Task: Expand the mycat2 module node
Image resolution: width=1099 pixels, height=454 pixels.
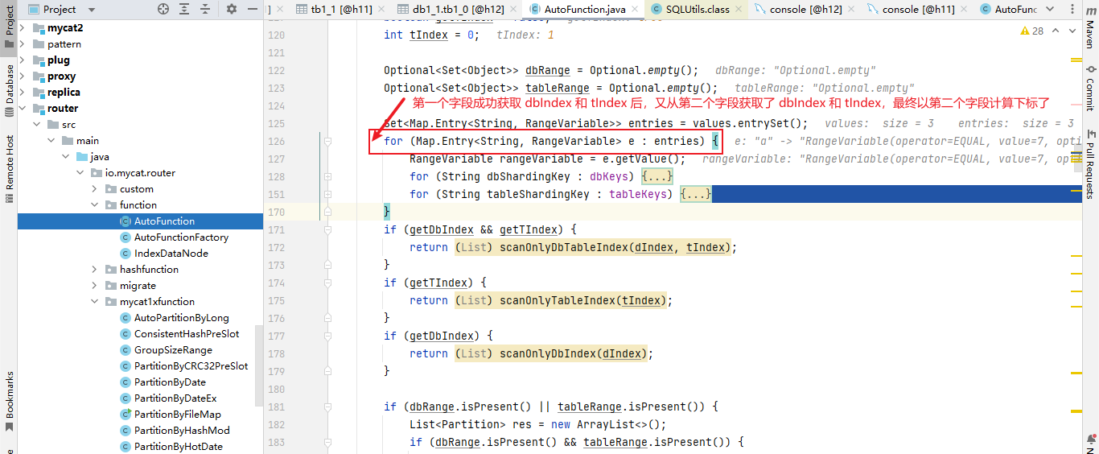Action: click(22, 27)
